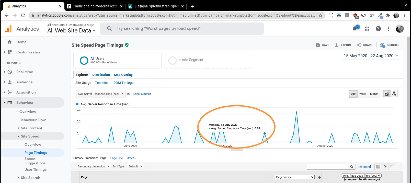Open the Sort Type Default dropdown
The height and width of the screenshot is (183, 411).
(x=135, y=167)
